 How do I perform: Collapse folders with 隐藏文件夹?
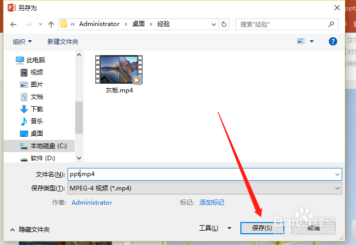(30, 230)
